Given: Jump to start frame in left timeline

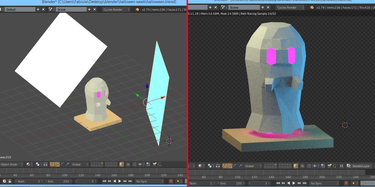Looking at the screenshot, I should (x=104, y=181).
